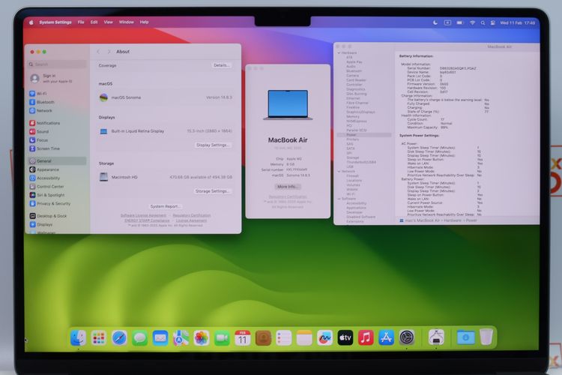Open Reminders from the Dock
This screenshot has width=562, height=375.
click(283, 337)
